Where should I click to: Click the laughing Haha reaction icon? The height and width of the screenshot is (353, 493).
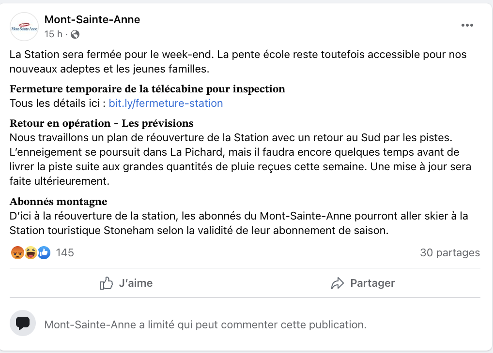31,252
